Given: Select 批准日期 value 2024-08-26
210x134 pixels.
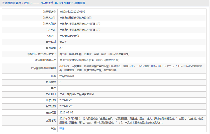Looking at the screenshot, I should coord(66,100).
